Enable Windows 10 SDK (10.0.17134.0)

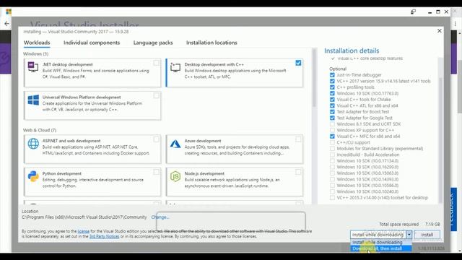tap(332, 161)
